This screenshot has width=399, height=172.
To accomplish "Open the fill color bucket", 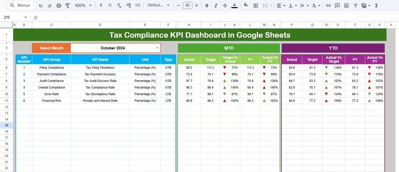I will coord(246,5).
